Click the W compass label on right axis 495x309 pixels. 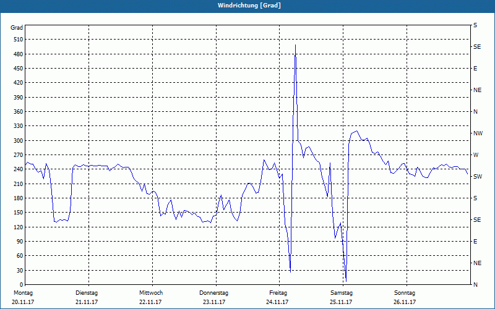(x=476, y=155)
